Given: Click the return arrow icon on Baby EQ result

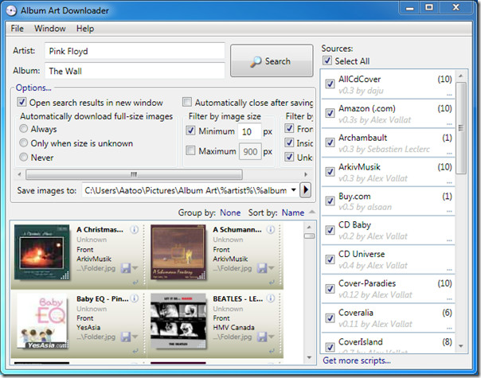Looking at the screenshot, I should coord(135,351).
